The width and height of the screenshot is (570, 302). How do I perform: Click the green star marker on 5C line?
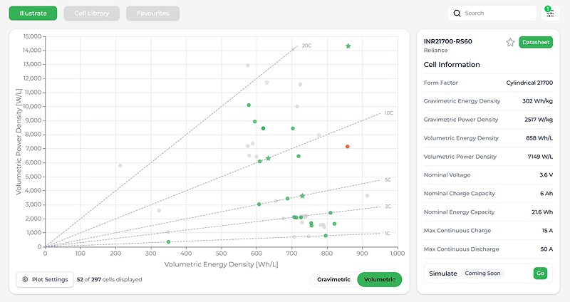302,196
